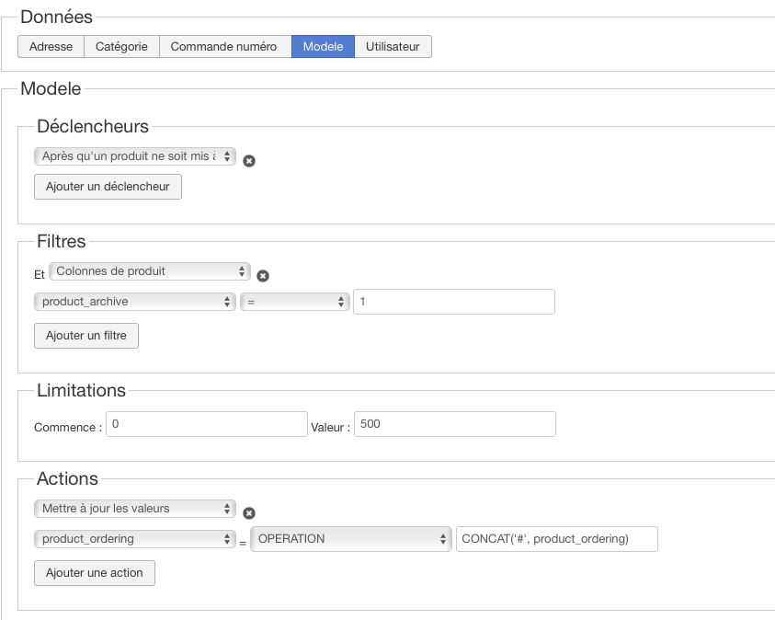This screenshot has height=620, width=775.
Task: Open the product_ordering column dropdown
Action: coord(135,539)
